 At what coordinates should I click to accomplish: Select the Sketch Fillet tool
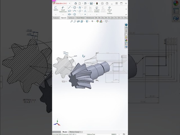pyautogui.click(x=80, y=14)
